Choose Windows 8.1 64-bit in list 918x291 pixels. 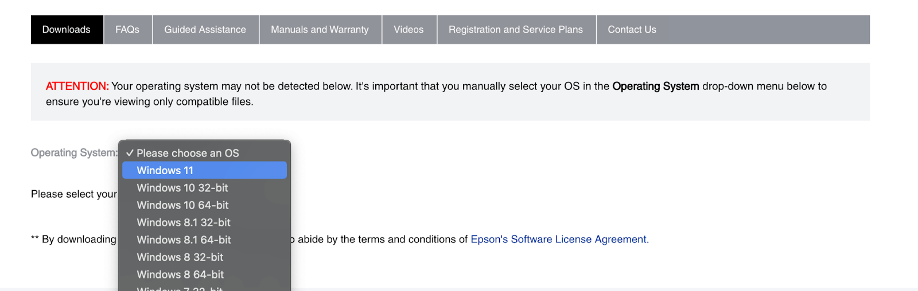pos(184,240)
